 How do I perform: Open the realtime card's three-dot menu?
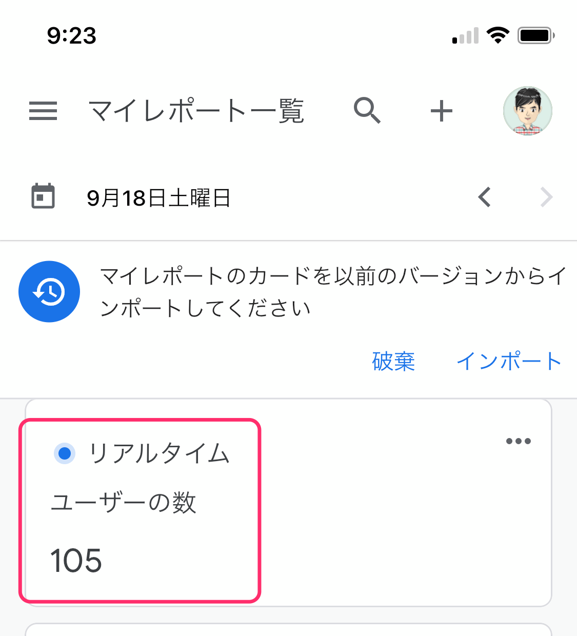point(518,441)
